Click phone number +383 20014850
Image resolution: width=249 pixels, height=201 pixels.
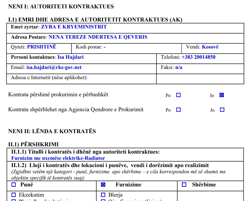click(x=198, y=57)
